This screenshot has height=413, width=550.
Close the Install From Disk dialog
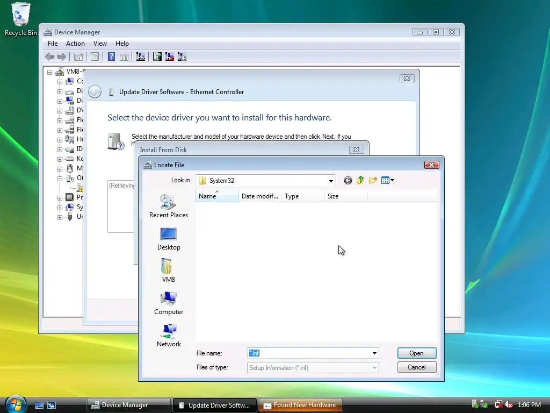(x=357, y=150)
